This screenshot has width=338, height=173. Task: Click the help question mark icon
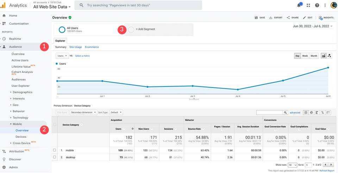coord(317,5)
